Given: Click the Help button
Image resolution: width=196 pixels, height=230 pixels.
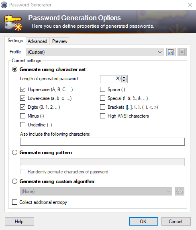Looking at the screenshot, I should coord(19,221).
